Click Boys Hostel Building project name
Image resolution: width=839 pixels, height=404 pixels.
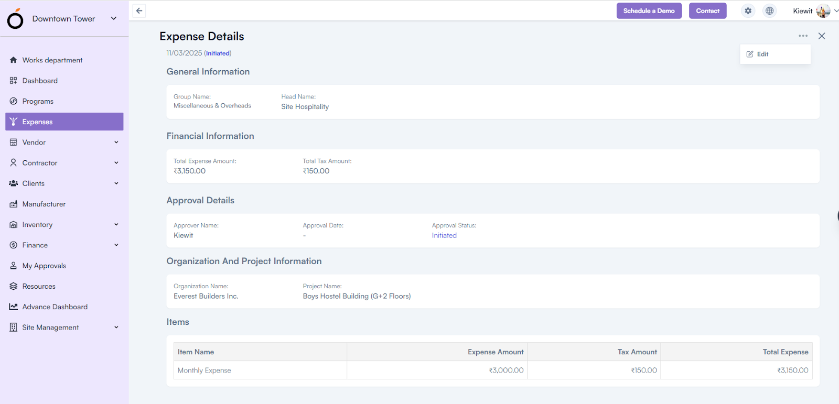tap(357, 296)
